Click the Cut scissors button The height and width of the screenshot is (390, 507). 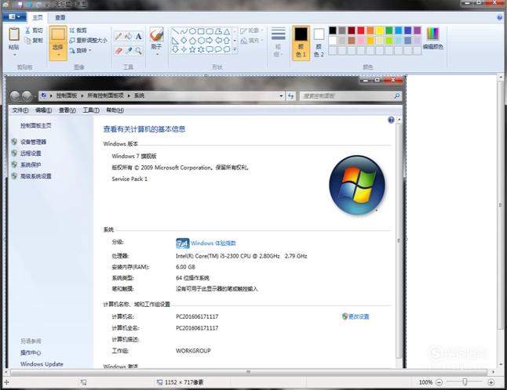(34, 31)
